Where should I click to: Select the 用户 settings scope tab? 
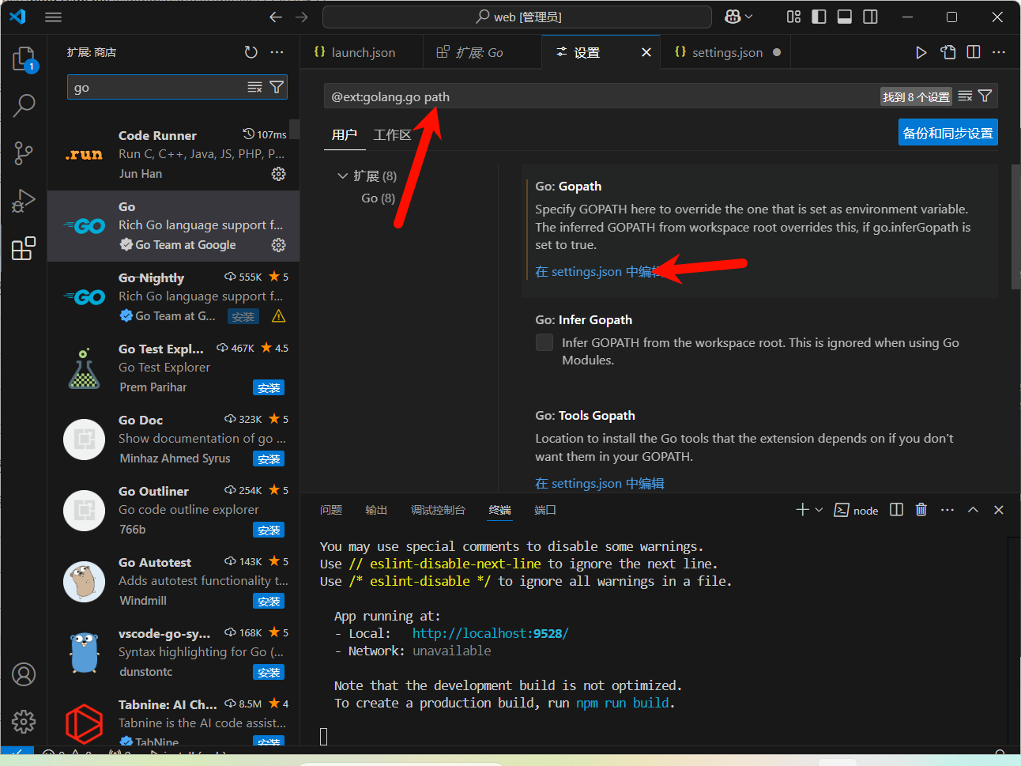[345, 134]
